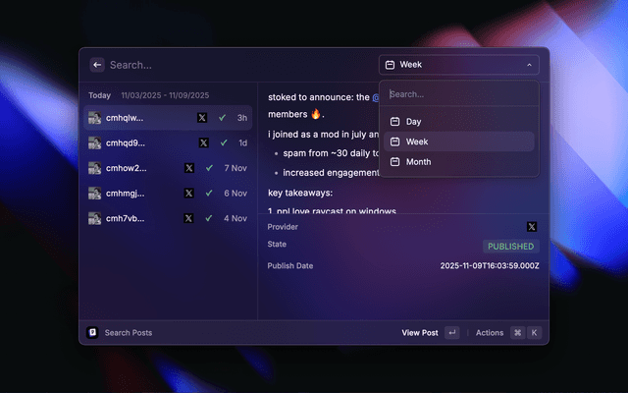Click the X icon on cmhqd9 row
The image size is (628, 393).
click(x=204, y=142)
